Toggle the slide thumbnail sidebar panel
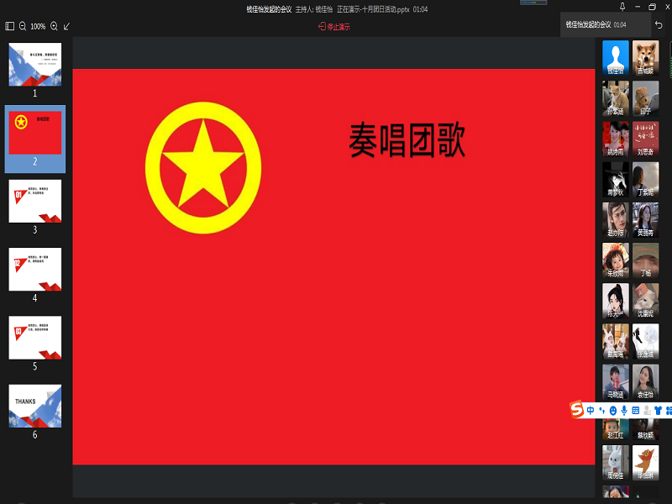This screenshot has width=672, height=504. [x=9, y=26]
